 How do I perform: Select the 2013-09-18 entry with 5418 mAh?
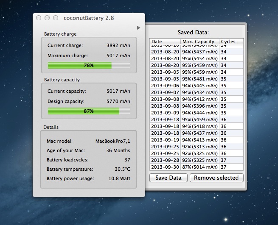point(197,126)
